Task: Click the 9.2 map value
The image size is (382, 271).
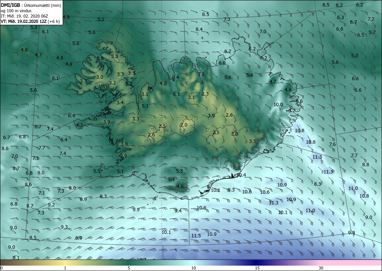Action: click(51, 205)
